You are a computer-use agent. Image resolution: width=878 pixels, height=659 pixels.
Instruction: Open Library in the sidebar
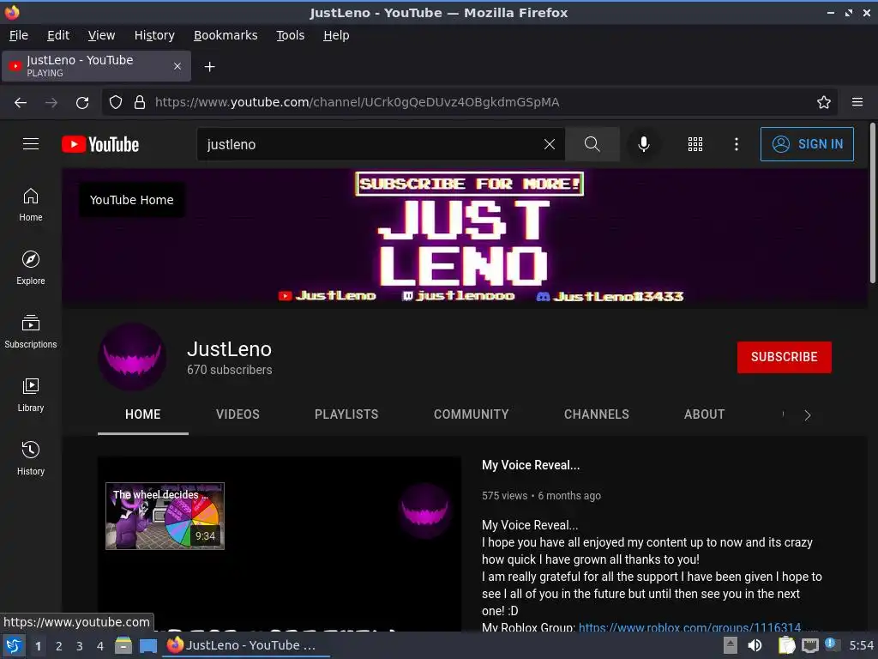pos(31,395)
